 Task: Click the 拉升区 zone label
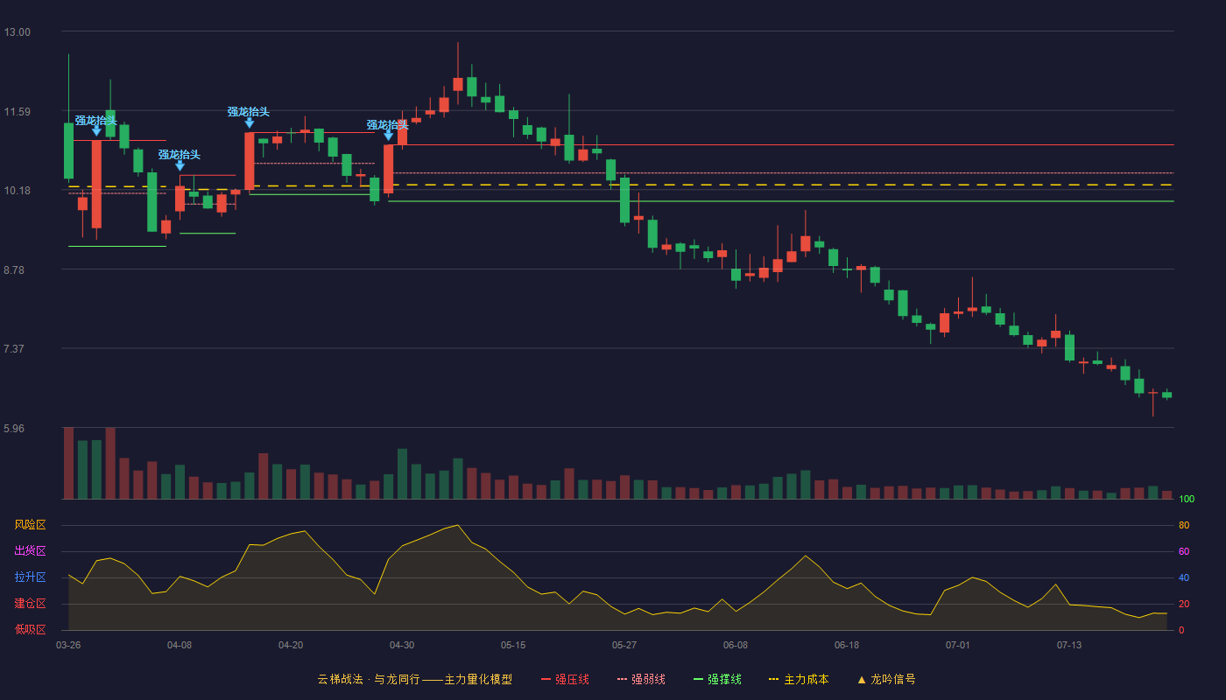click(30, 577)
